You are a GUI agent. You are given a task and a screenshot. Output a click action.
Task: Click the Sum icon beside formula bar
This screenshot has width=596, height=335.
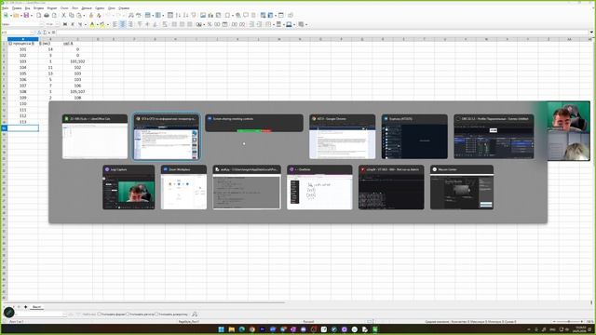point(45,33)
